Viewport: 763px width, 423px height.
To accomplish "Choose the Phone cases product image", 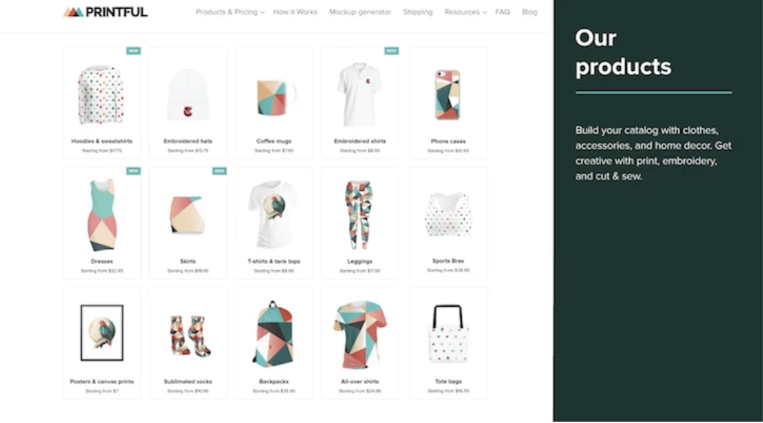I will click(x=448, y=95).
